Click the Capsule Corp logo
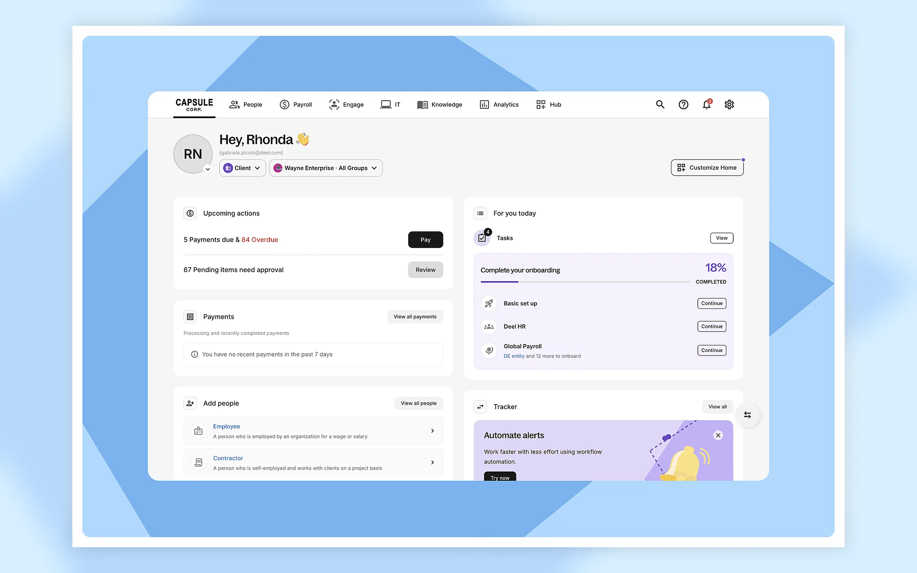 [195, 105]
